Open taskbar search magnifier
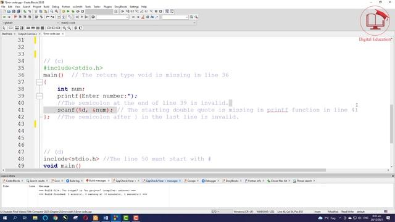395x222 pixels. pos(15,218)
